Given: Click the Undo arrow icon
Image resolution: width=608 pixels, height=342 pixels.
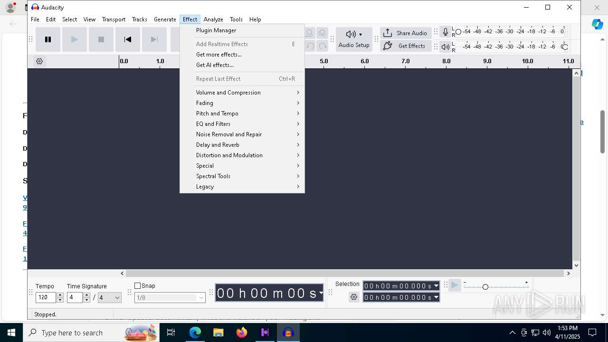Looking at the screenshot, I should click(310, 46).
